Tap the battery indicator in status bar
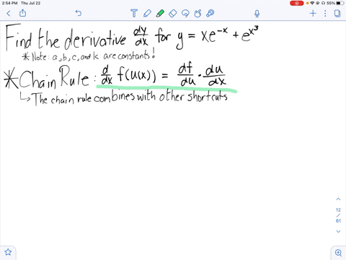The width and height of the screenshot is (346, 260). pos(340,3)
